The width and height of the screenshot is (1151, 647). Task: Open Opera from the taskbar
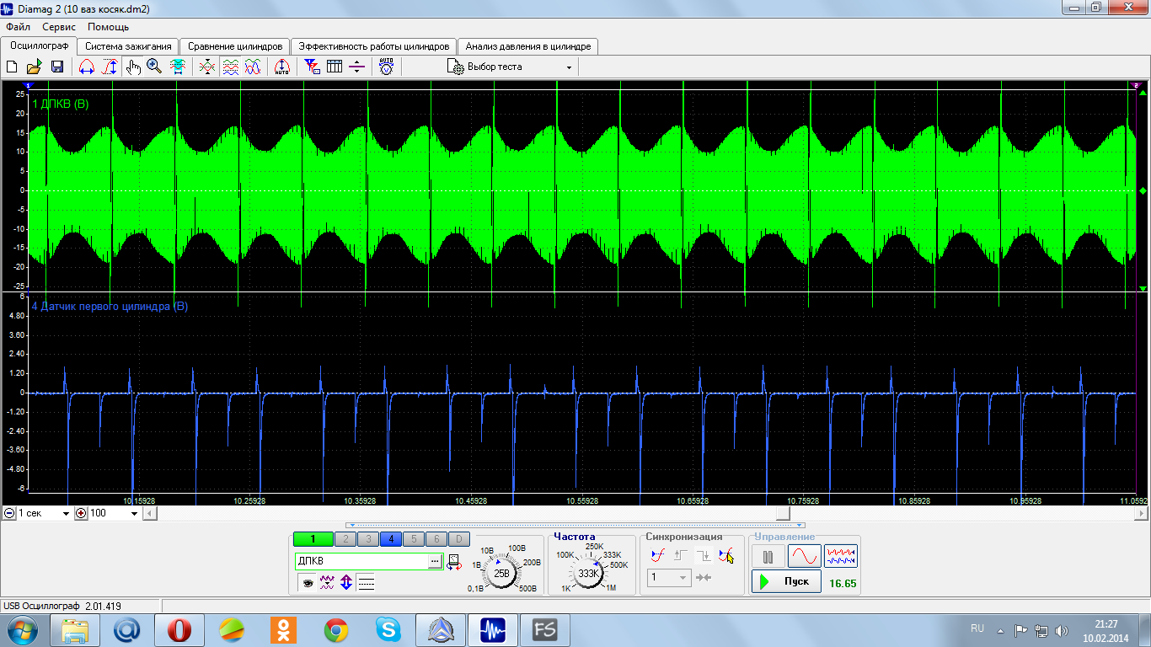coord(179,629)
